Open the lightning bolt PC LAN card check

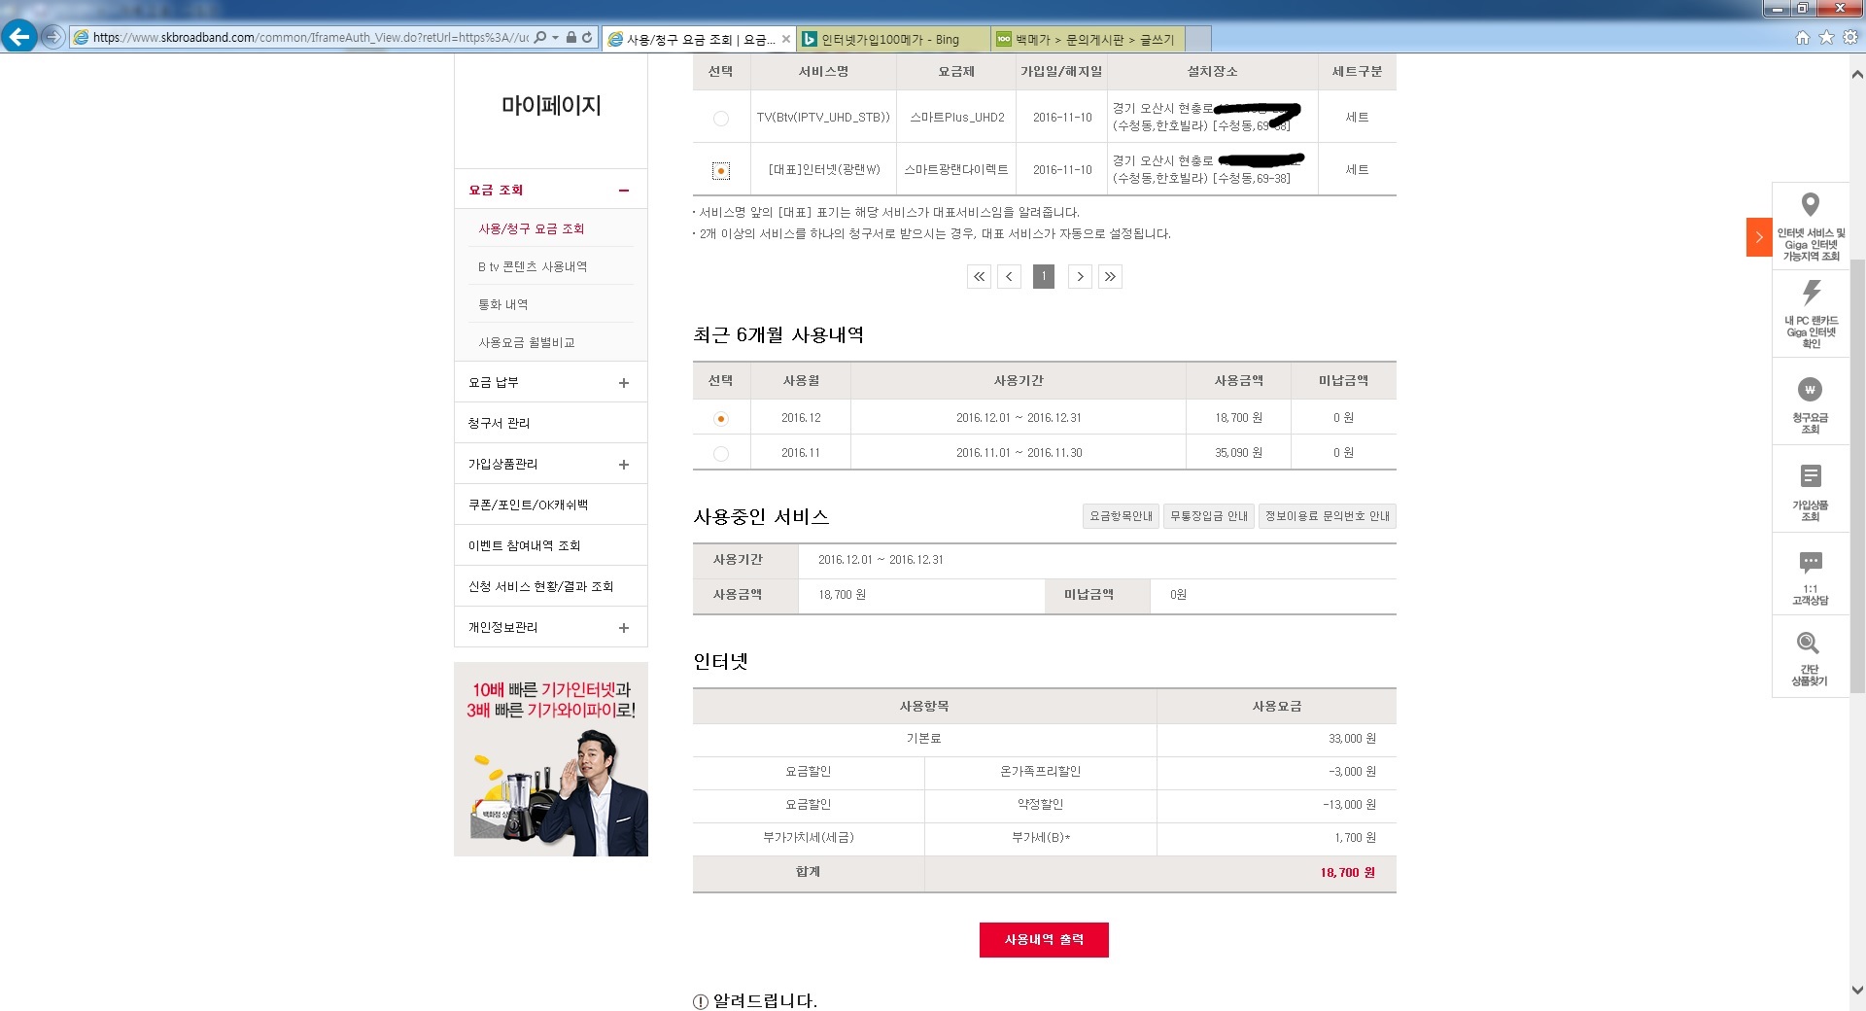click(1811, 293)
